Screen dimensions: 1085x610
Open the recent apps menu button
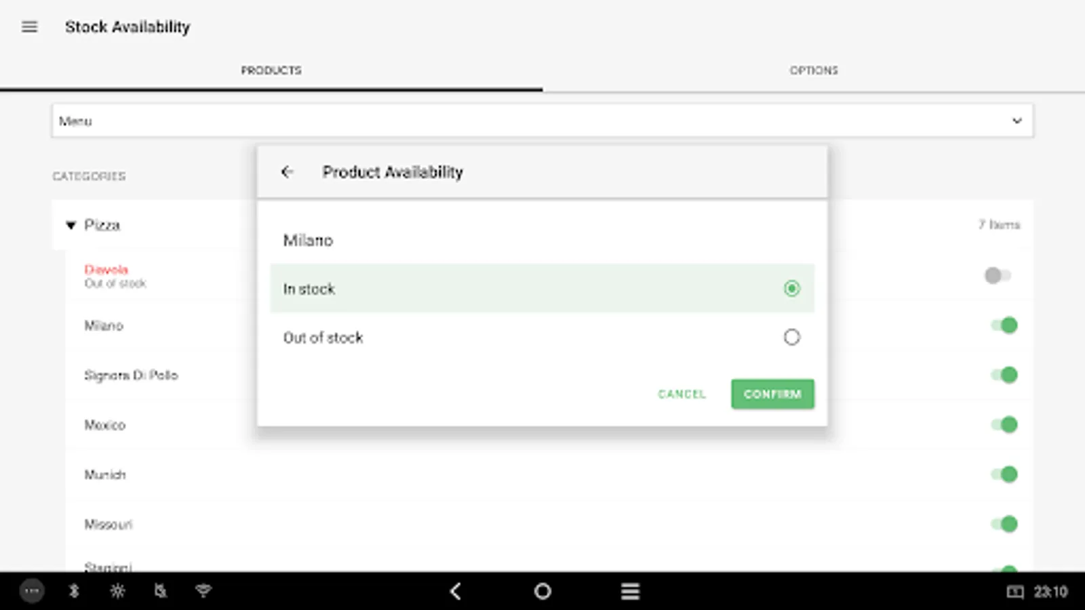click(630, 592)
